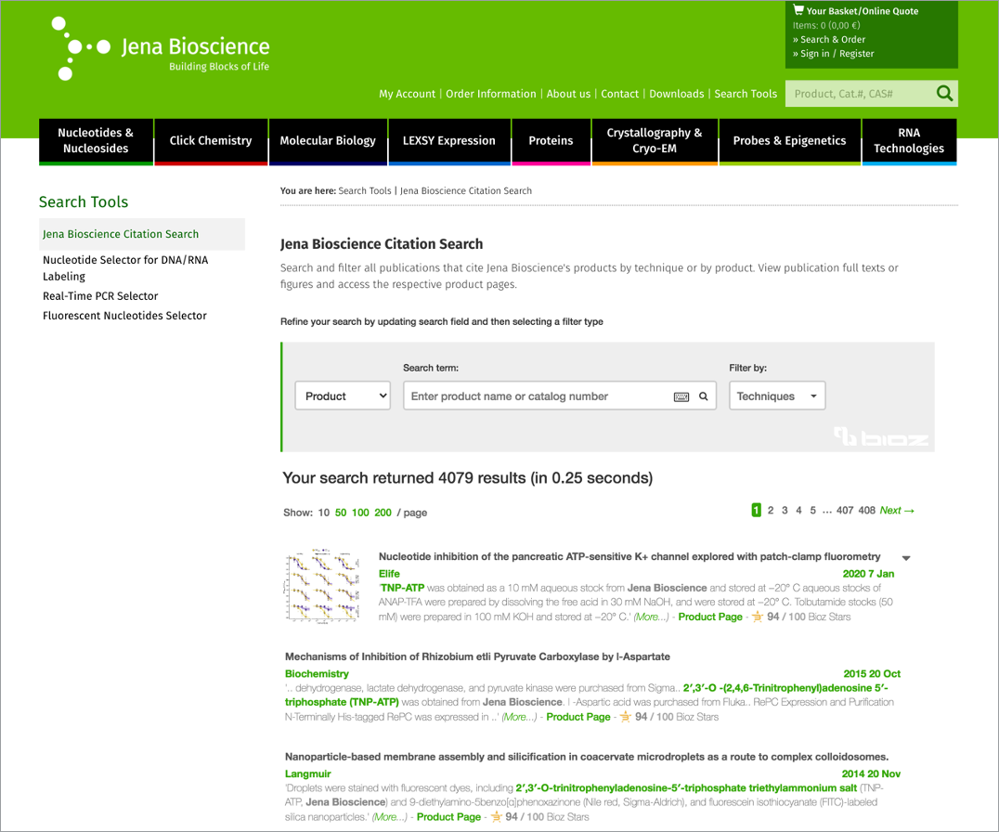Open Nucleotides & Nucleosides menu
The image size is (999, 832).
pos(96,141)
